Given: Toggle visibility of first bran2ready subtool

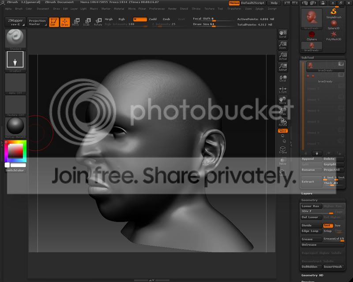Looking at the screenshot, I should pos(341,64).
